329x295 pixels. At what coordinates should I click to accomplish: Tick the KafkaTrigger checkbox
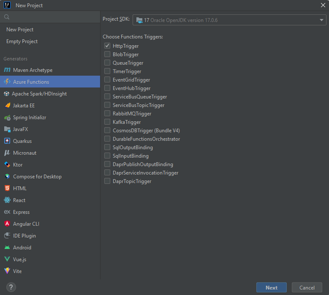tap(107, 122)
